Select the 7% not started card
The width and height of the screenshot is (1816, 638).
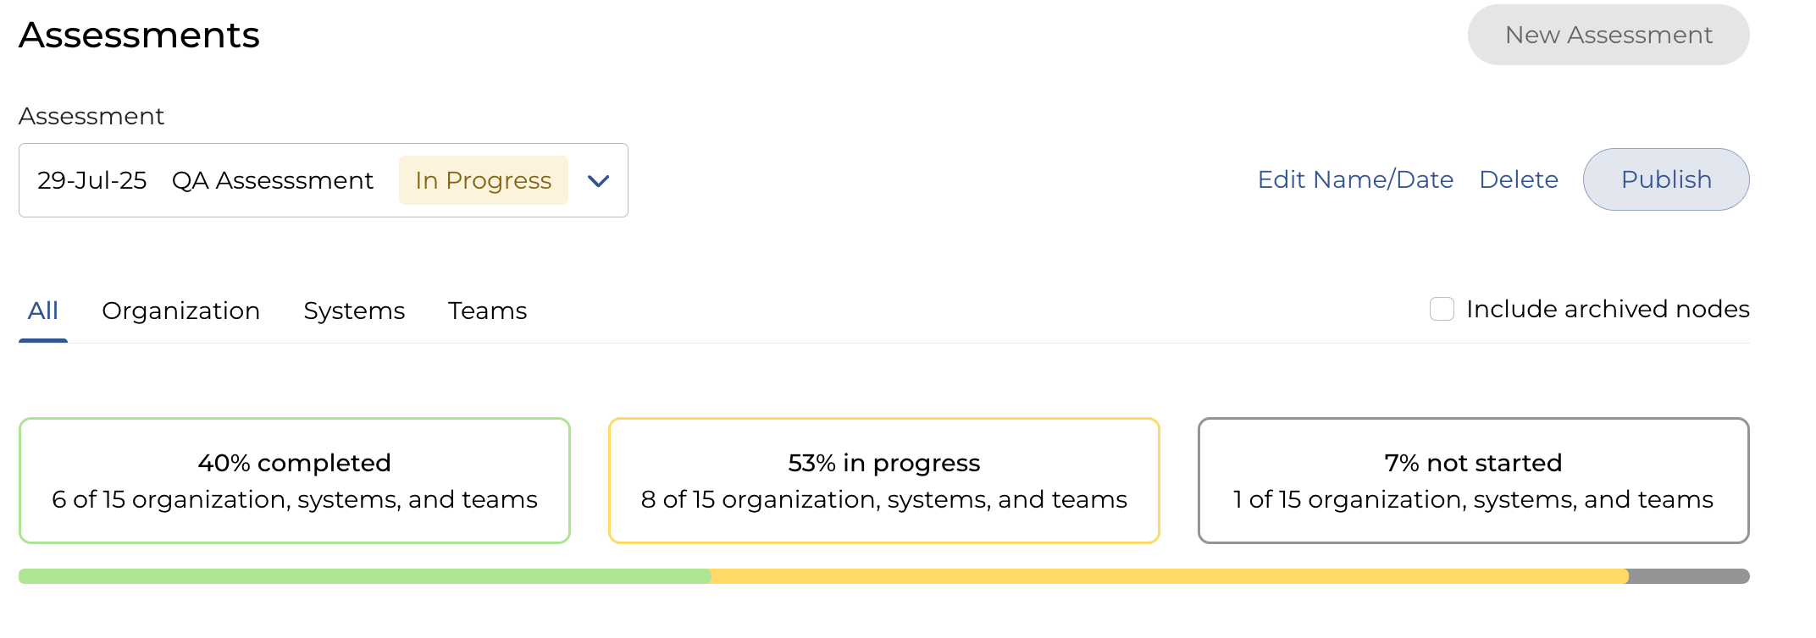[1473, 480]
